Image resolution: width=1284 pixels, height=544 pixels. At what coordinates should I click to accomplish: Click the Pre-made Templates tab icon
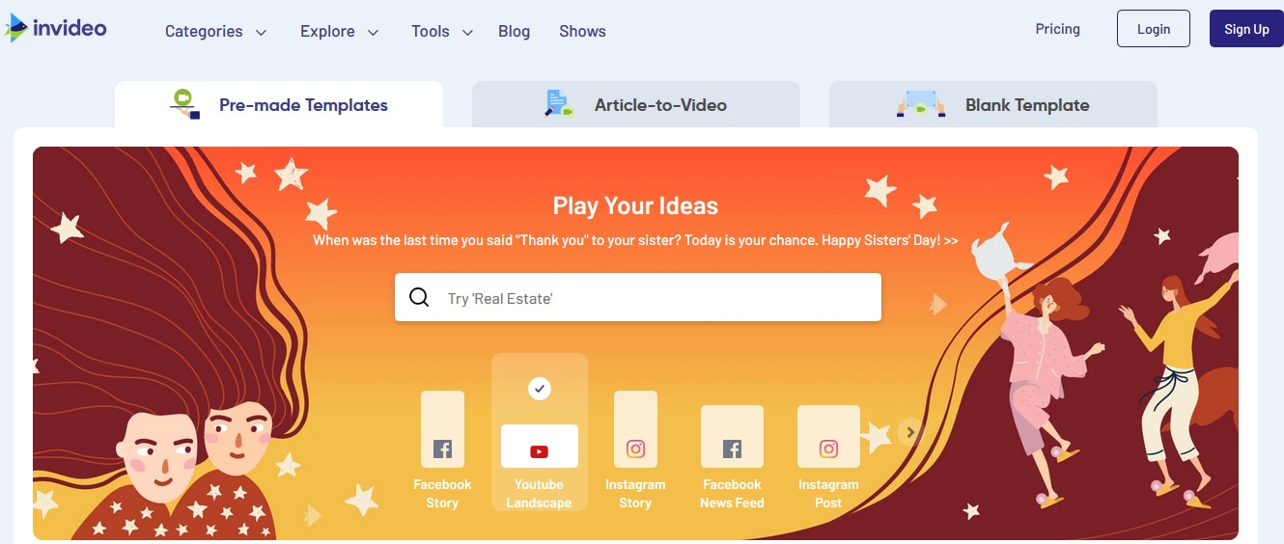tap(184, 104)
